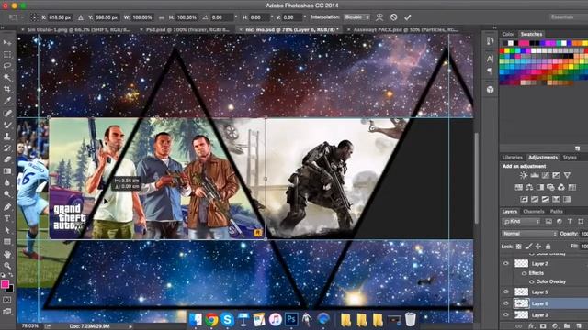The image size is (588, 330).
Task: Create a new group folder icon
Action: [567, 326]
